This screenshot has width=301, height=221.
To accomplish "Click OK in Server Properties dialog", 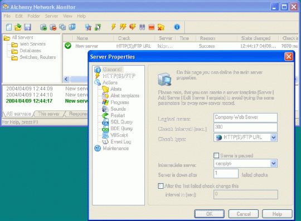I will tap(209, 214).
